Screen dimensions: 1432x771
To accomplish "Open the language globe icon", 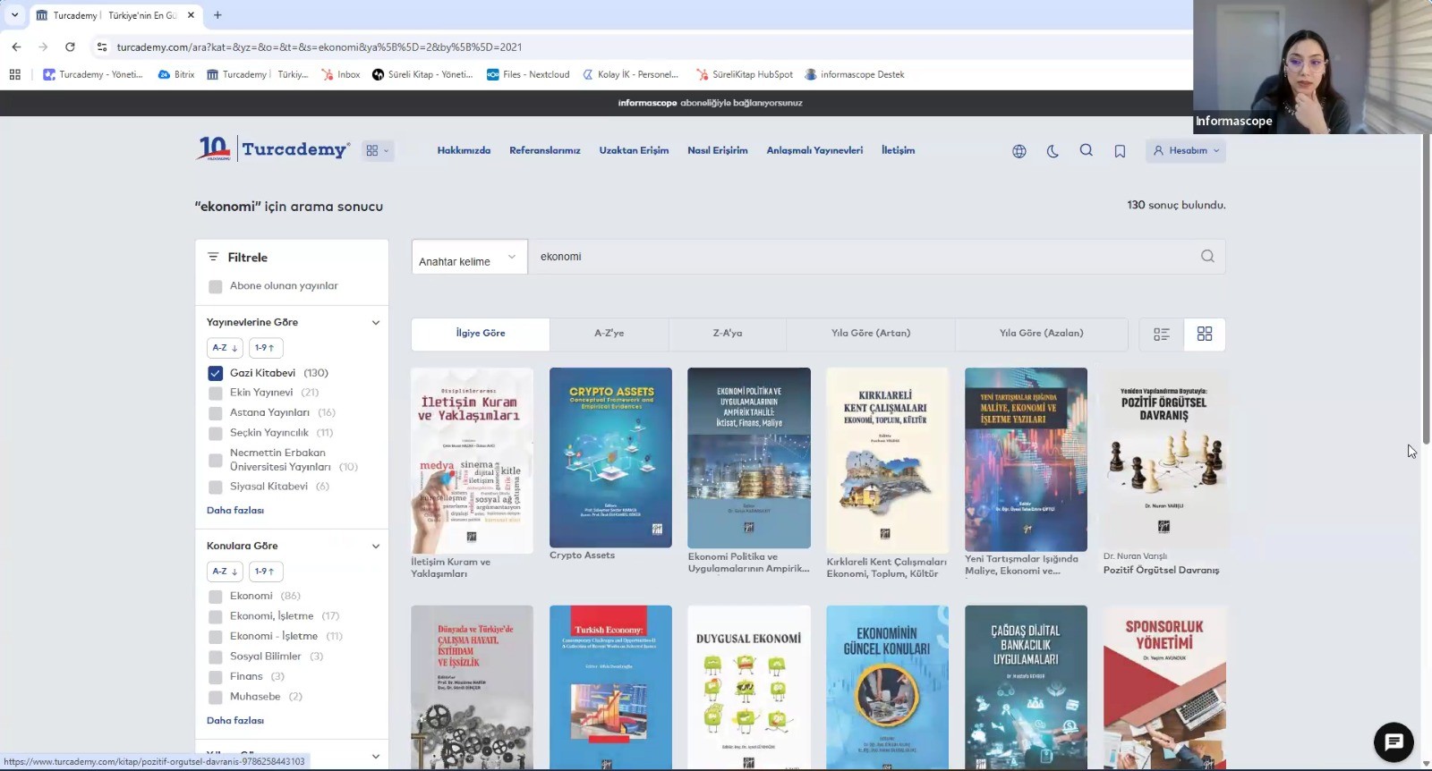I will point(1019,151).
